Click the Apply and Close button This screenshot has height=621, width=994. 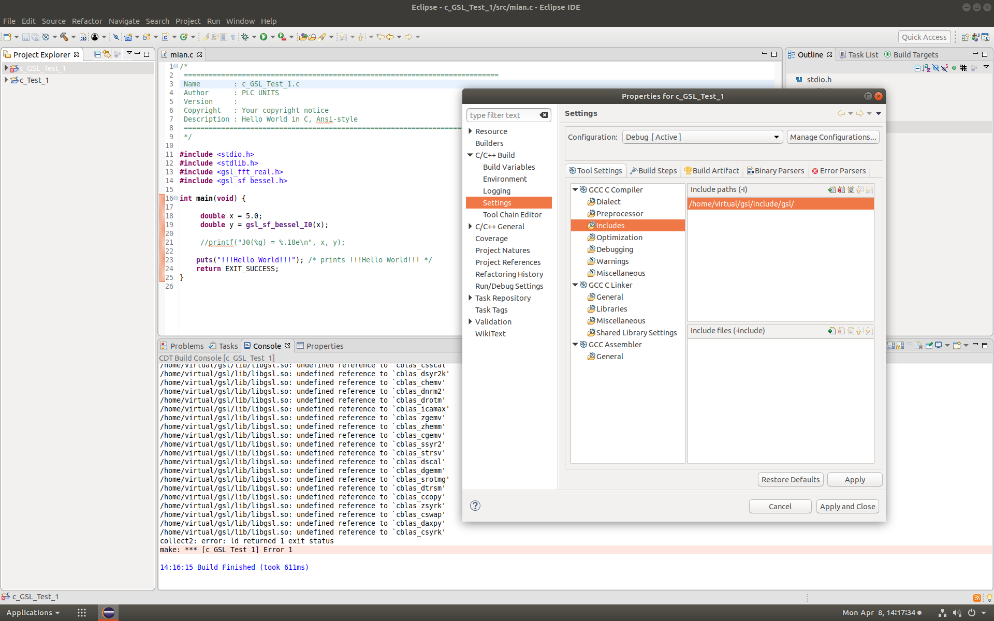847,507
